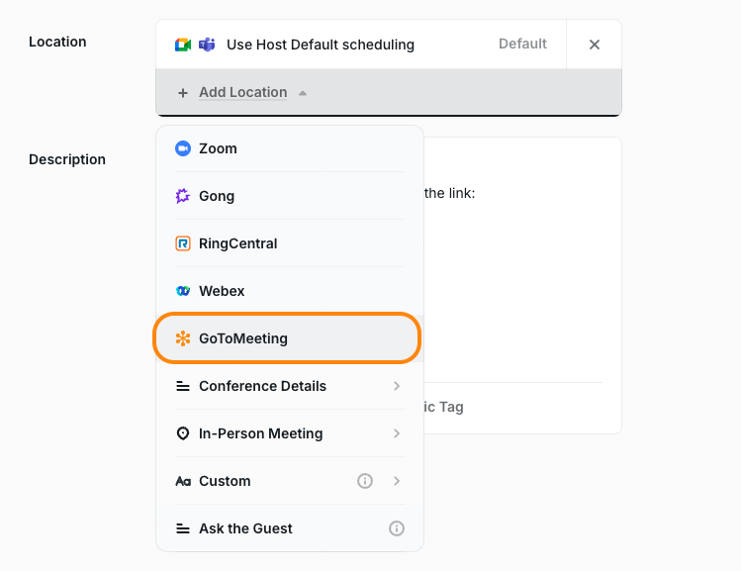Viewport: 741px width, 571px height.
Task: Expand the Custom location submenu chevron
Action: pos(397,481)
